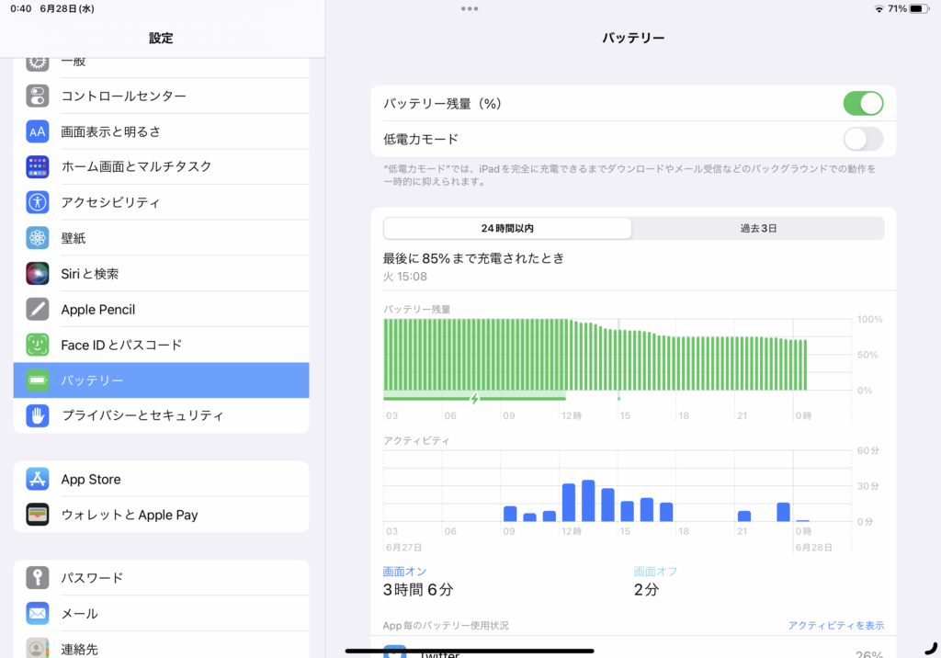
Task: Open Apple Pencil settings row
Action: tap(161, 309)
